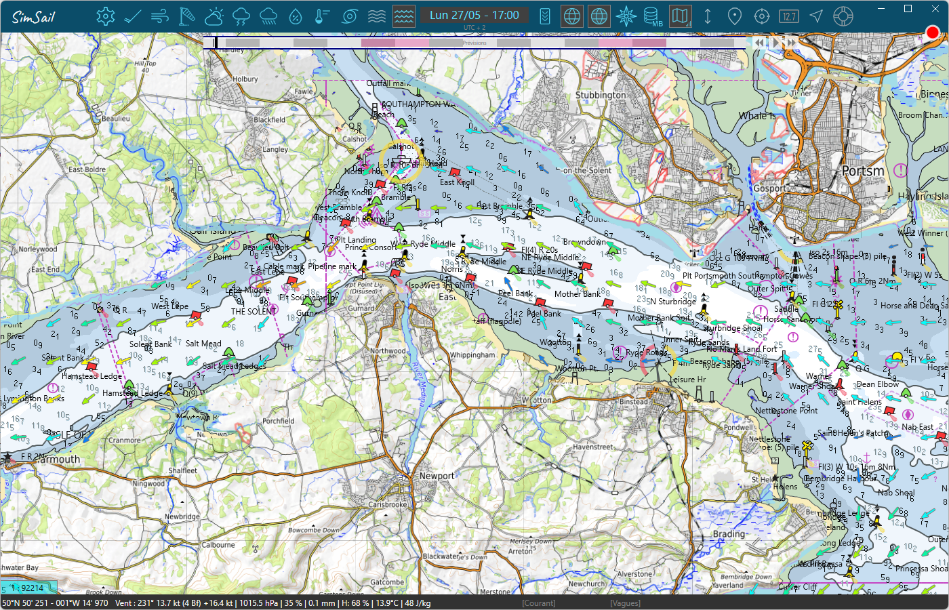Click the cyclone pressure icon
This screenshot has height=610, width=949.
pos(350,16)
